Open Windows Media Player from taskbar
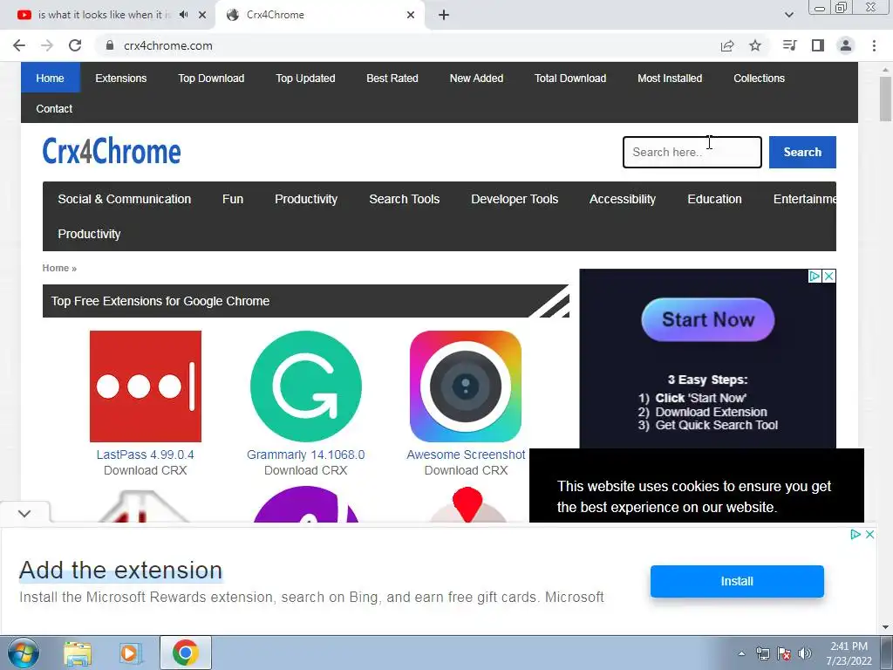The height and width of the screenshot is (670, 893). 130,653
